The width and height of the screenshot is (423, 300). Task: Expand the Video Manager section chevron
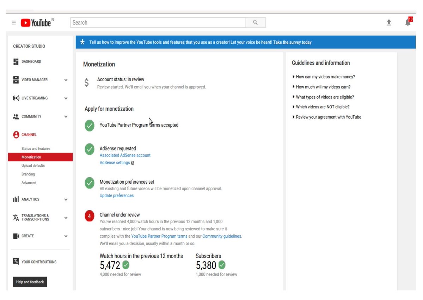(66, 80)
